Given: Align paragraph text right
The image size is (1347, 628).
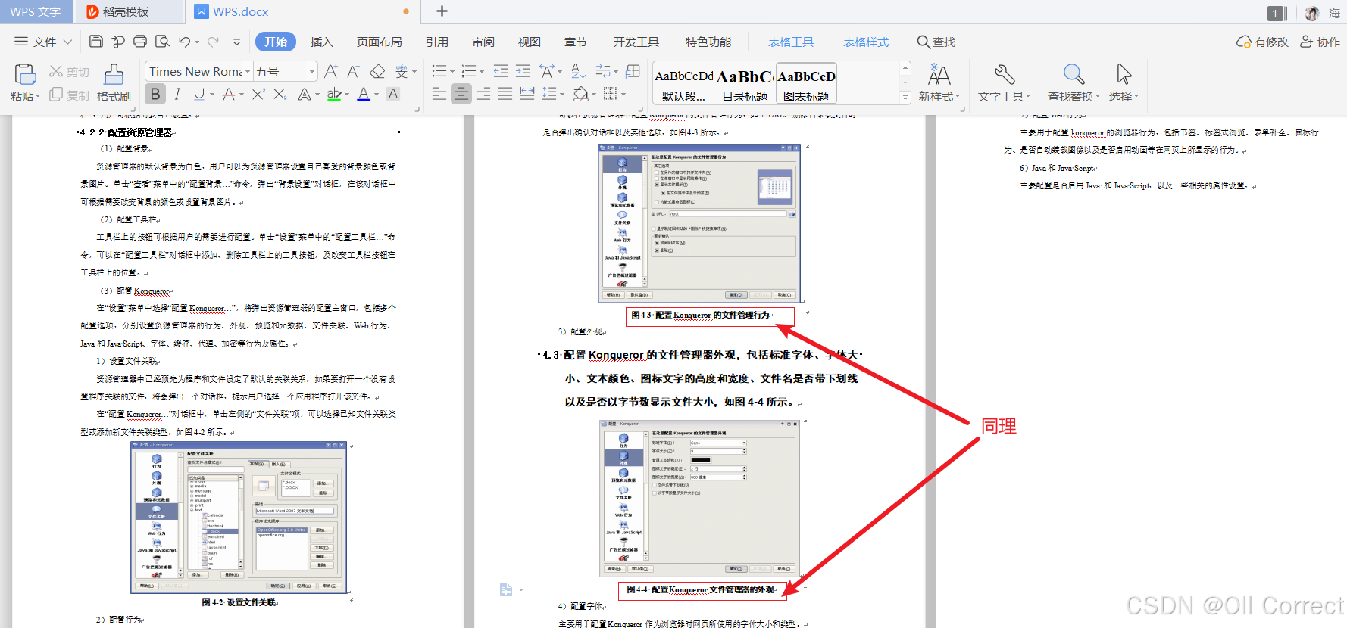Looking at the screenshot, I should click(x=483, y=94).
